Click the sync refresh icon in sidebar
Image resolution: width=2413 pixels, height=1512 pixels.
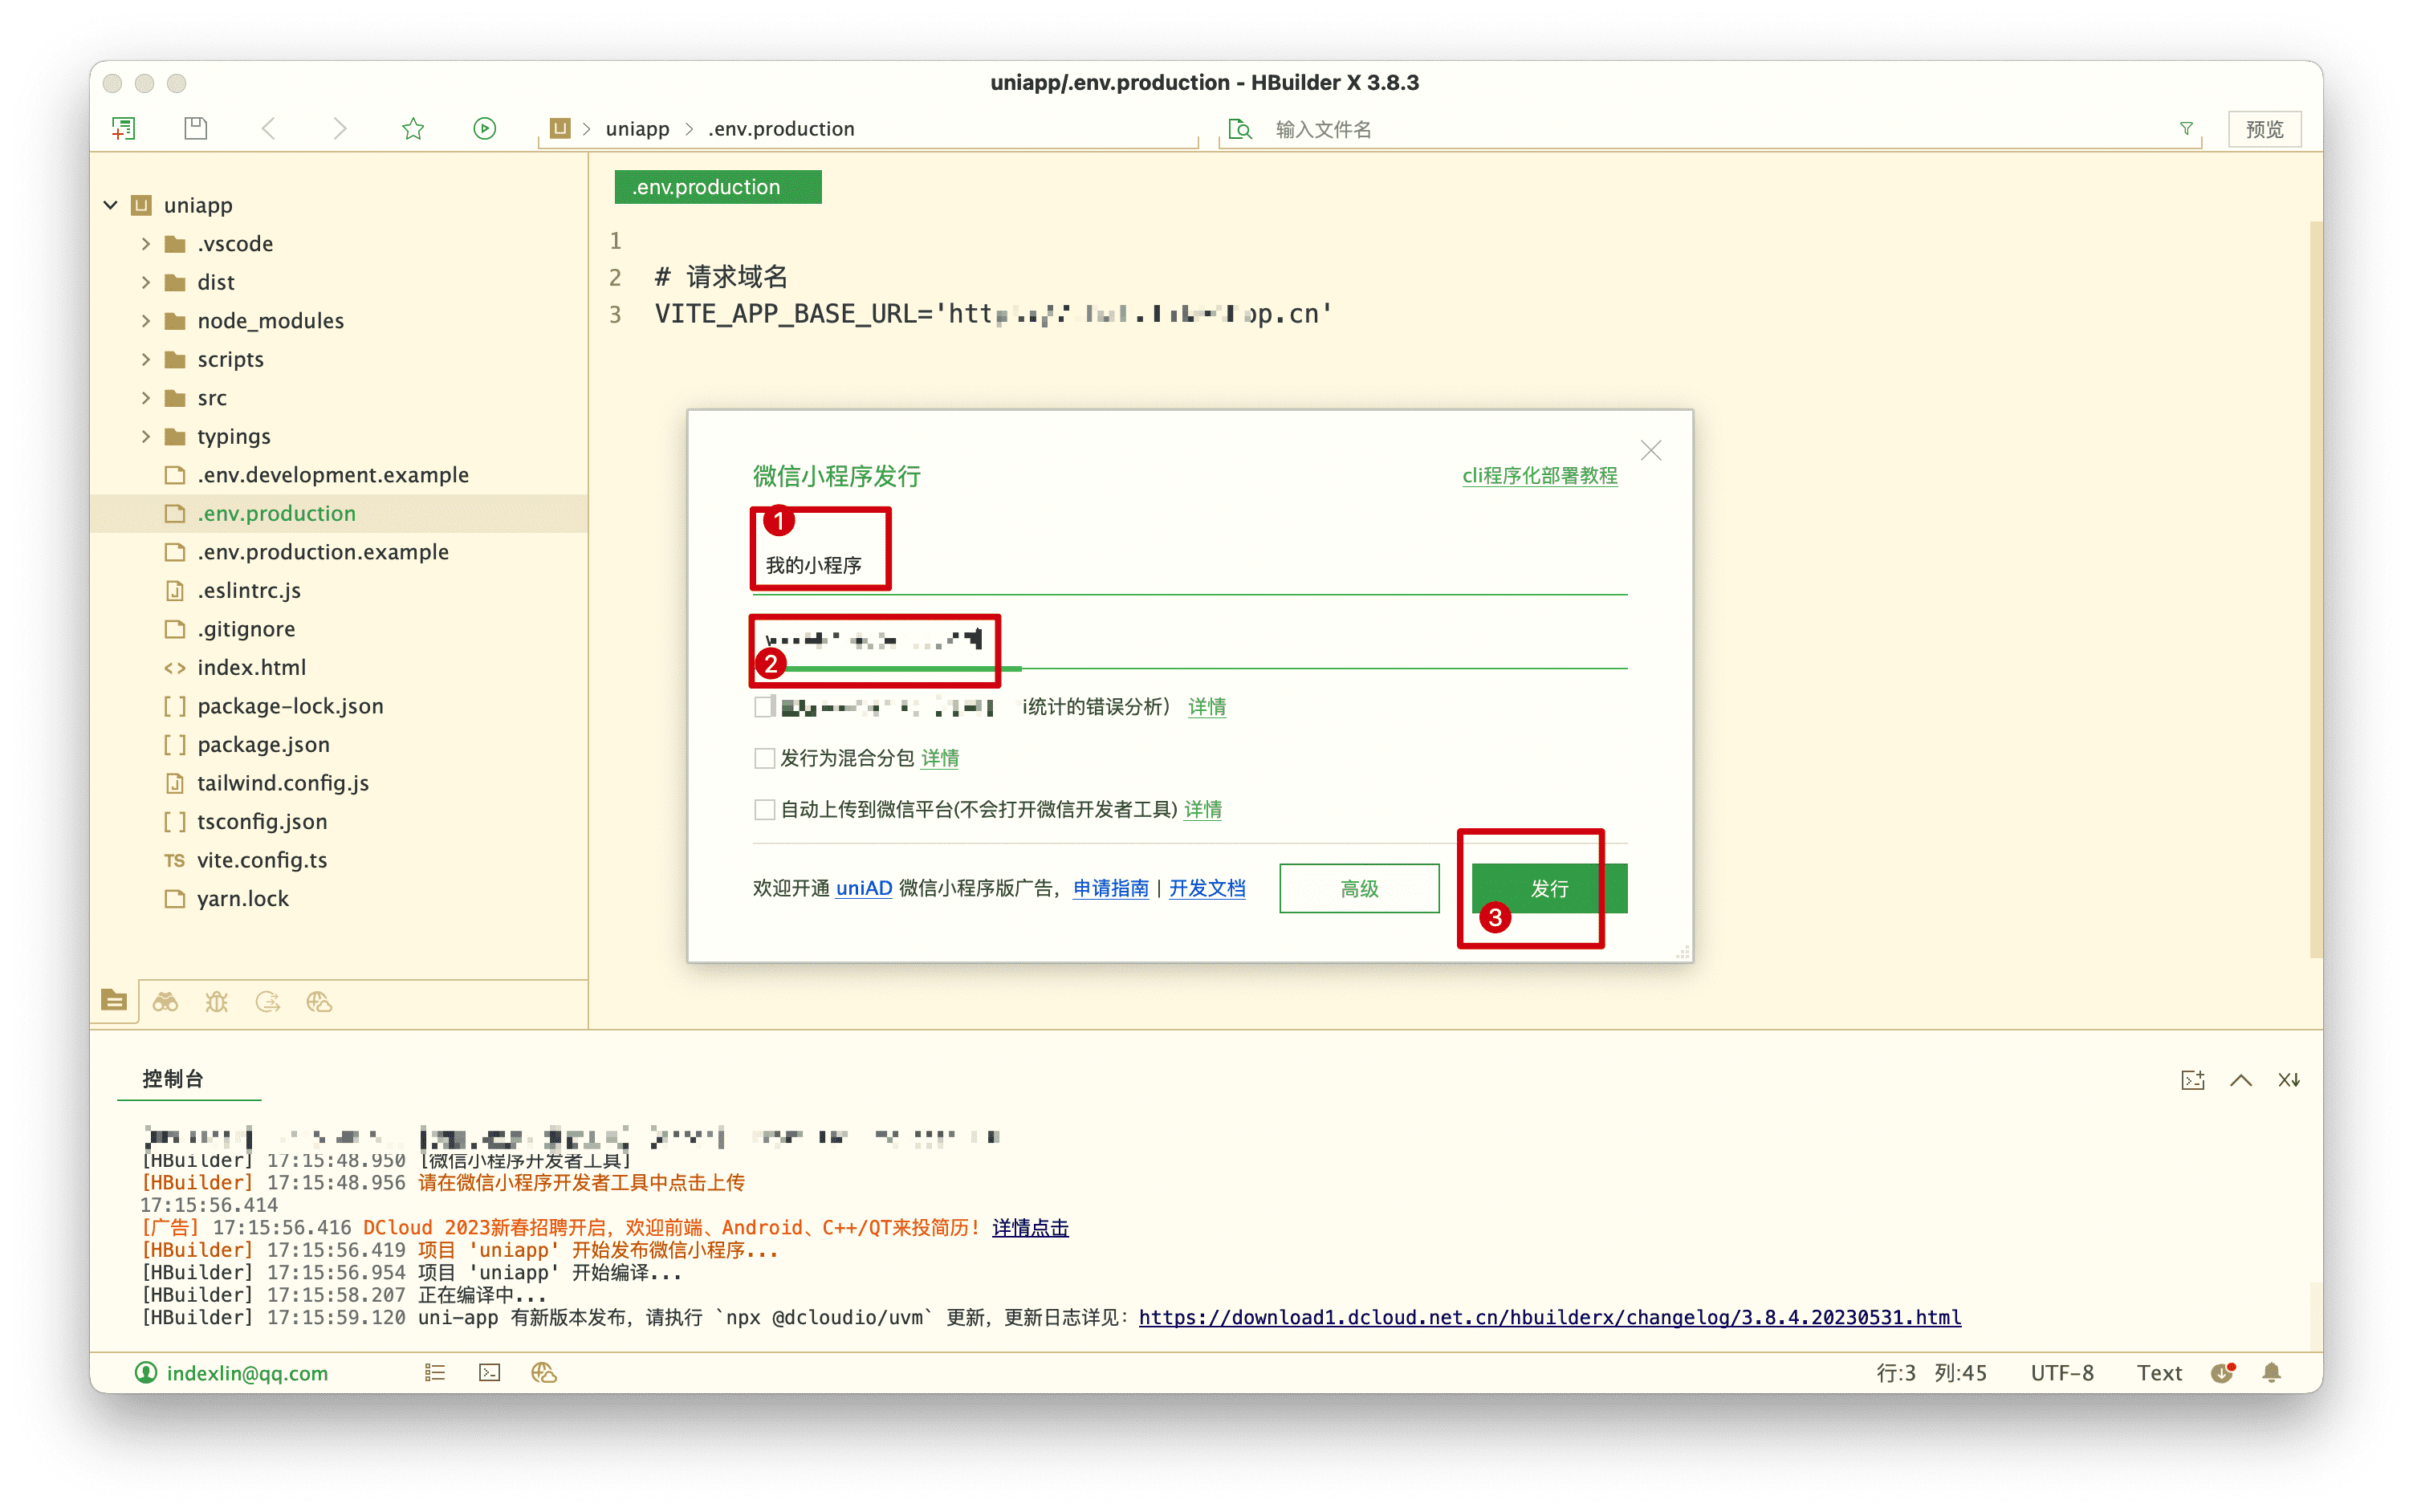[x=268, y=1001]
